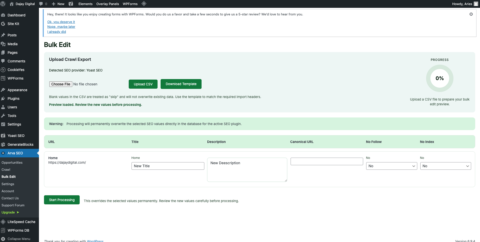This screenshot has width=480, height=242.
Task: Open the No Follow dropdown
Action: point(391,166)
